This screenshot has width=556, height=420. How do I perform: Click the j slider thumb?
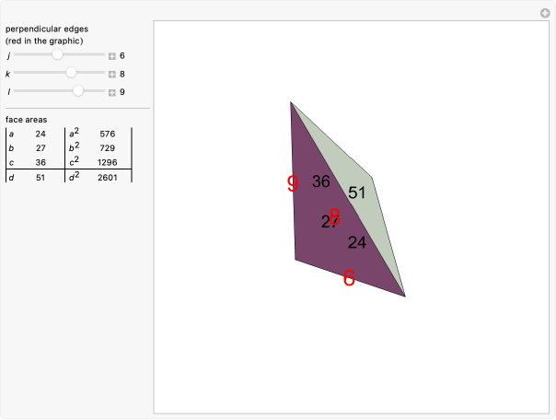[58, 55]
